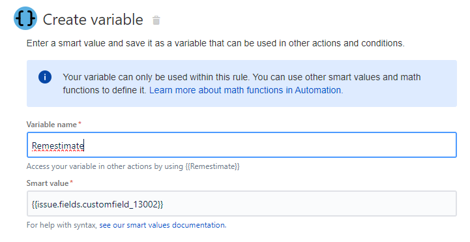Focus the Variable name input field
Screen dimensions: 470x242
pyautogui.click(x=242, y=145)
